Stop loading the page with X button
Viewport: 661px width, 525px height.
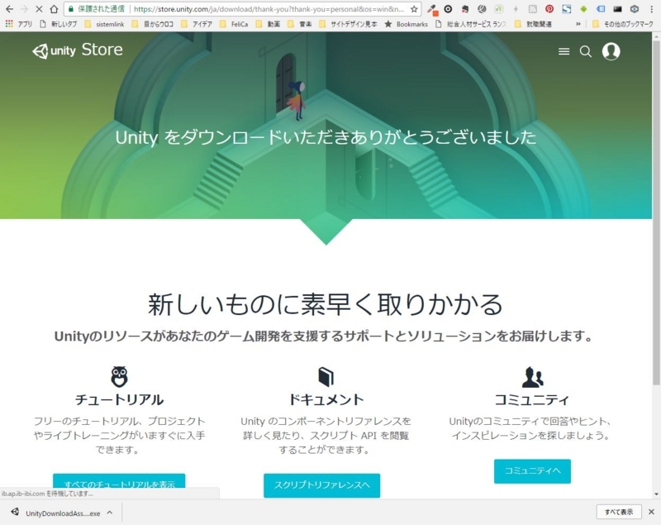39,9
